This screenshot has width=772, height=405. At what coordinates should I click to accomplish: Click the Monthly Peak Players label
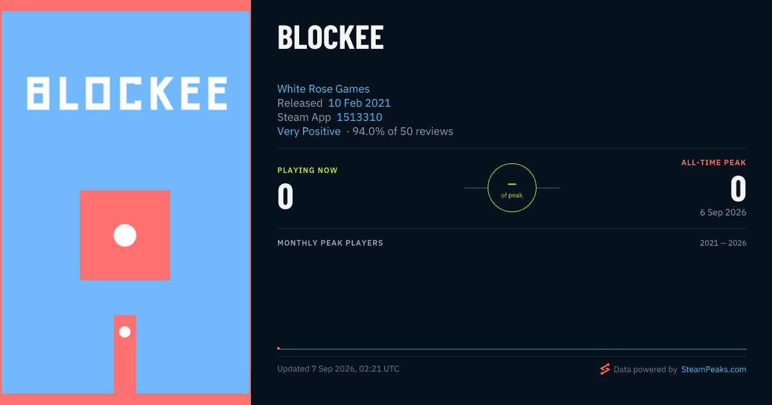click(x=330, y=243)
